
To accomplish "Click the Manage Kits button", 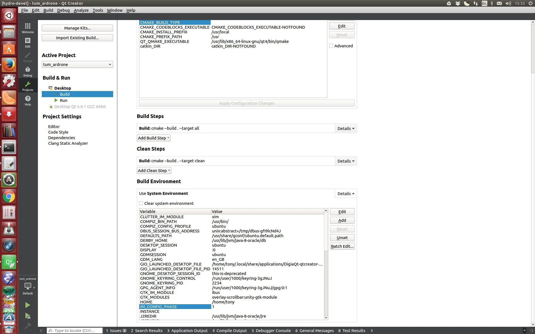I will tap(77, 28).
